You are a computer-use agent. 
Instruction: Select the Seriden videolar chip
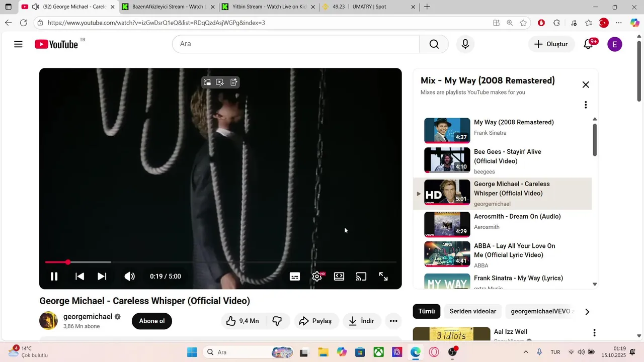click(x=473, y=311)
